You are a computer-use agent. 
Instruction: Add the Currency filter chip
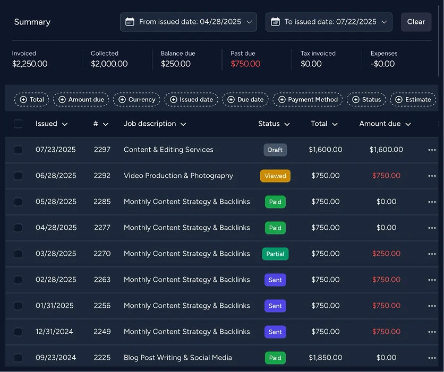(x=137, y=100)
